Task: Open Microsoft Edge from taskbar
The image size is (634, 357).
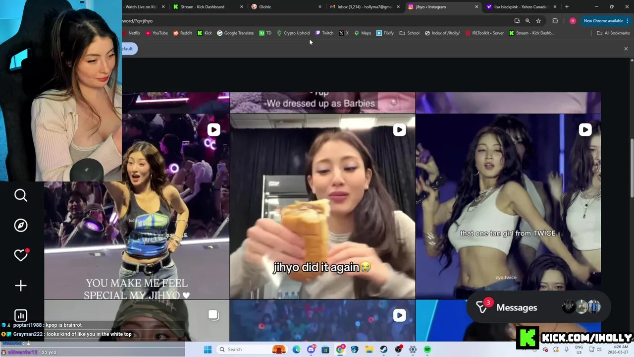Action: point(296,350)
